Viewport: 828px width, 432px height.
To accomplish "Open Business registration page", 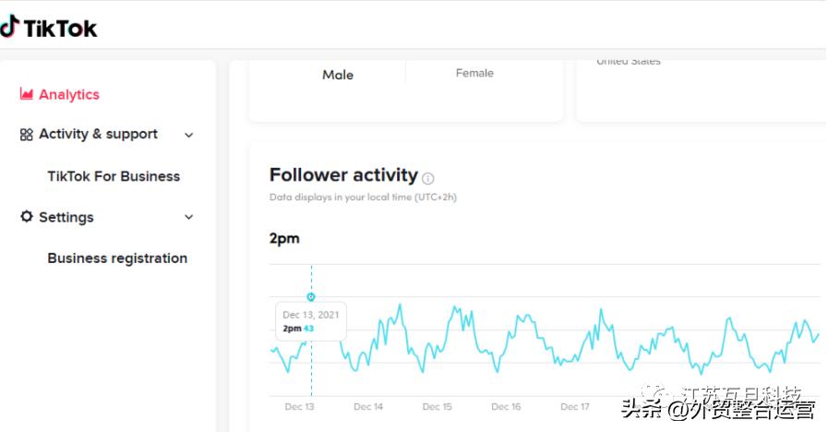I will pos(117,258).
